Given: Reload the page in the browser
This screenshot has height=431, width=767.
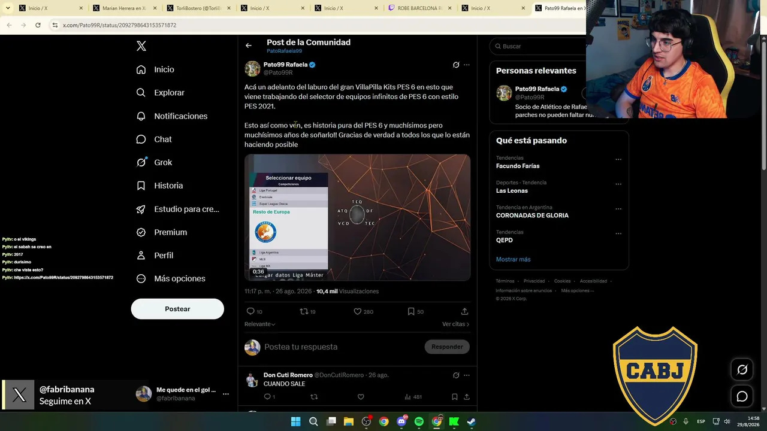Looking at the screenshot, I should coord(38,25).
